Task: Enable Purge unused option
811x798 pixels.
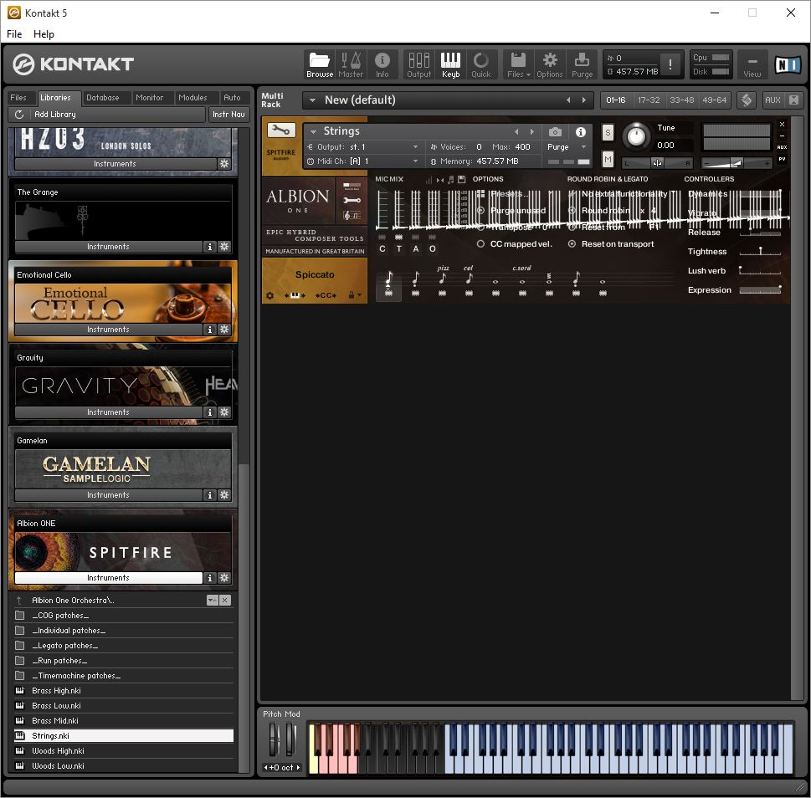Action: point(480,210)
